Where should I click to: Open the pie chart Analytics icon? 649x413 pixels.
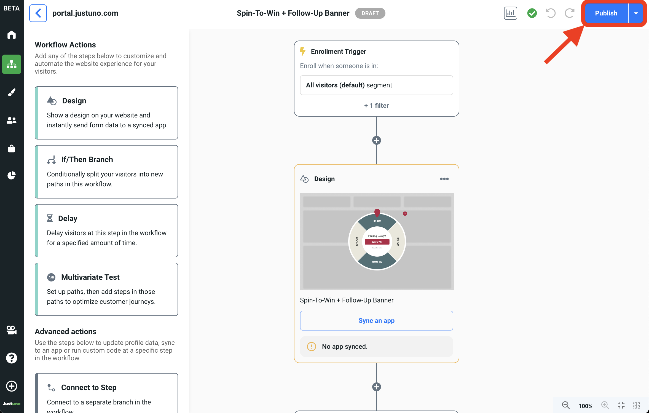12,175
